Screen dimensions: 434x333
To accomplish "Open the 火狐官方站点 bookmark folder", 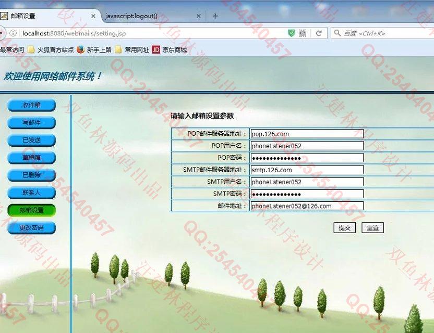I will coord(51,50).
